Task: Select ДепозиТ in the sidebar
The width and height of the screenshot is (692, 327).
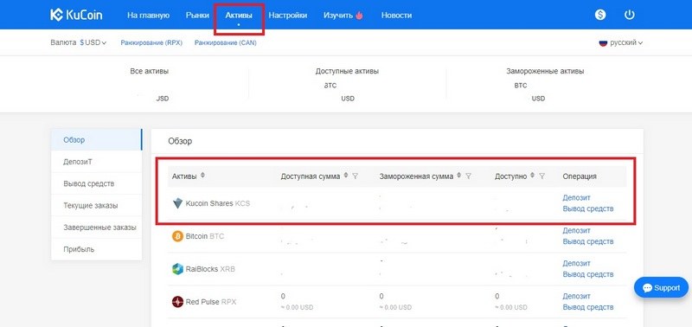Action: coord(96,162)
